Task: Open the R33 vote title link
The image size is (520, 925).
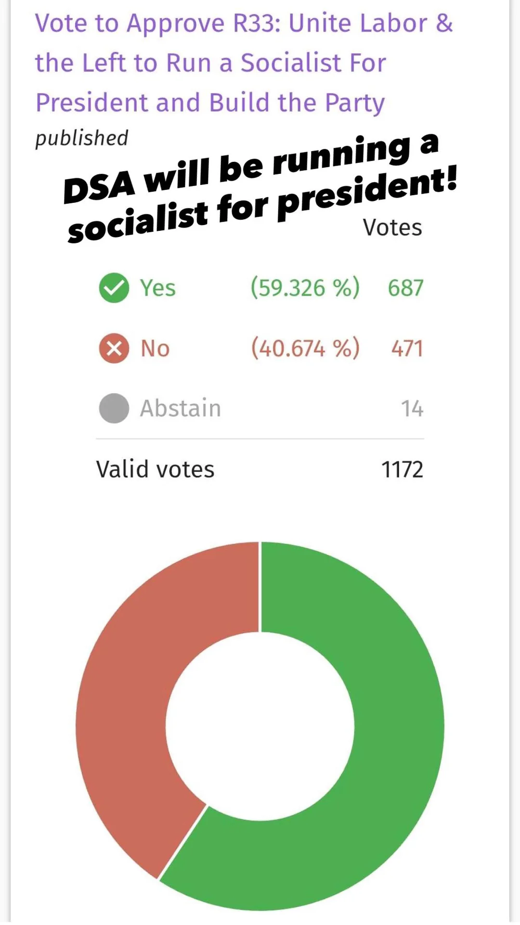Action: [x=244, y=63]
